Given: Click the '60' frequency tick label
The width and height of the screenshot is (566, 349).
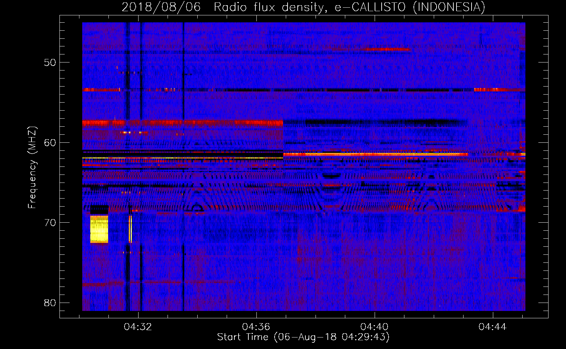Looking at the screenshot, I should (x=50, y=143).
